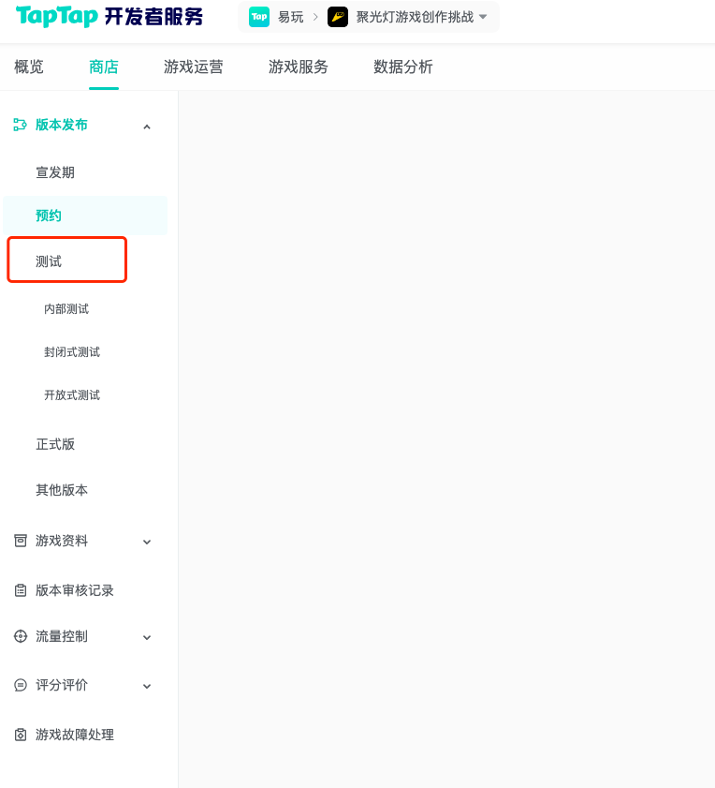Open the 数据分析 tab
The width and height of the screenshot is (715, 788).
click(x=403, y=67)
